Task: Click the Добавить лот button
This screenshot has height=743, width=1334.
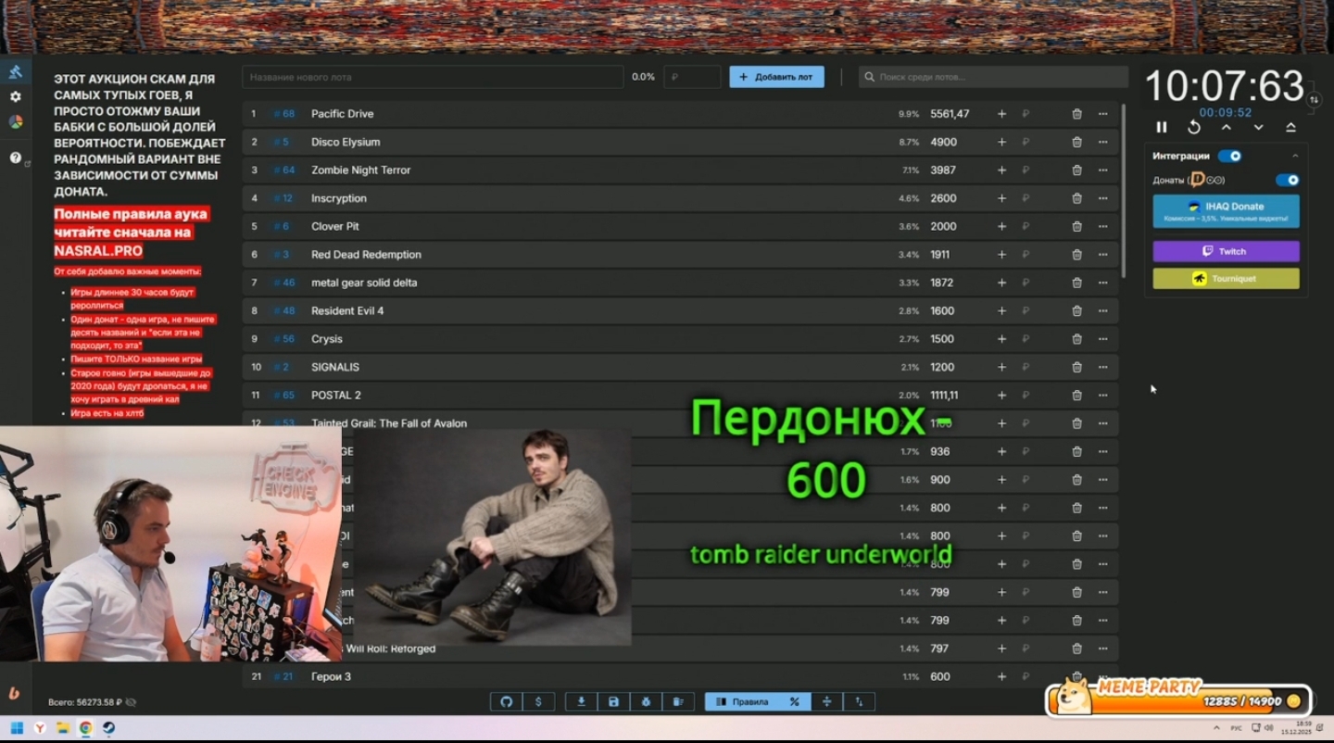Action: click(x=776, y=77)
